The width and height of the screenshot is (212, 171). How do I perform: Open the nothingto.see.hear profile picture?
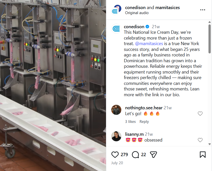(x=116, y=110)
